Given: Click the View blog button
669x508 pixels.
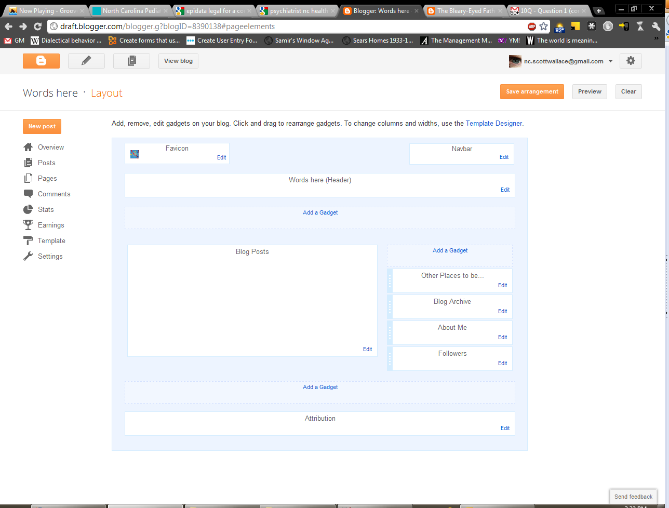Looking at the screenshot, I should pos(178,61).
